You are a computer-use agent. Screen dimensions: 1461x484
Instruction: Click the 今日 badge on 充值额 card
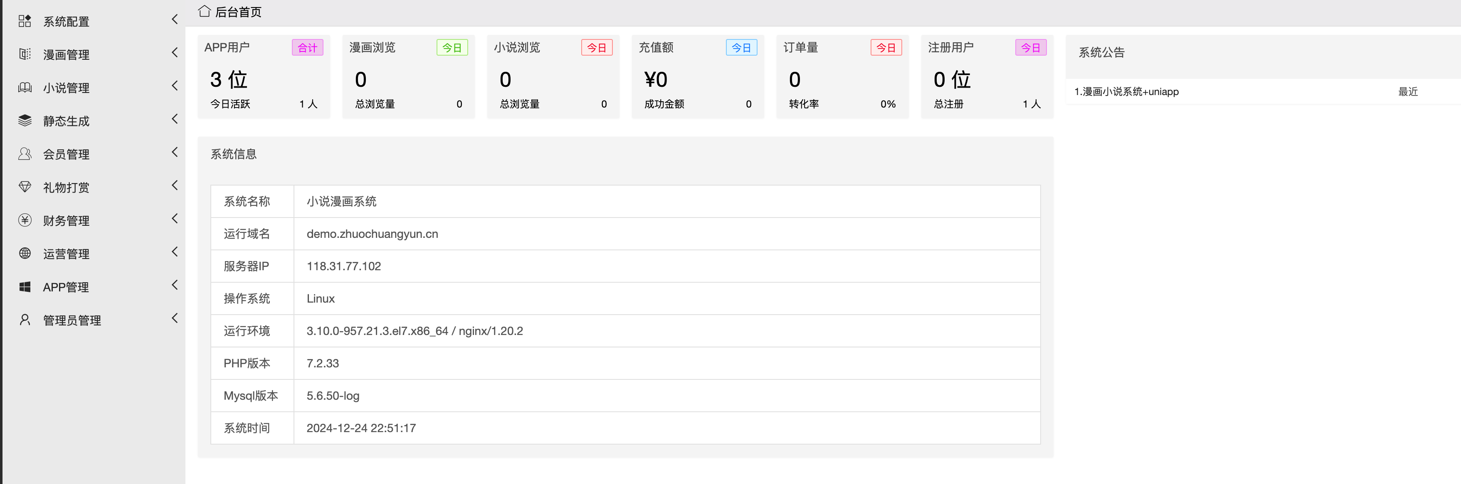point(741,48)
